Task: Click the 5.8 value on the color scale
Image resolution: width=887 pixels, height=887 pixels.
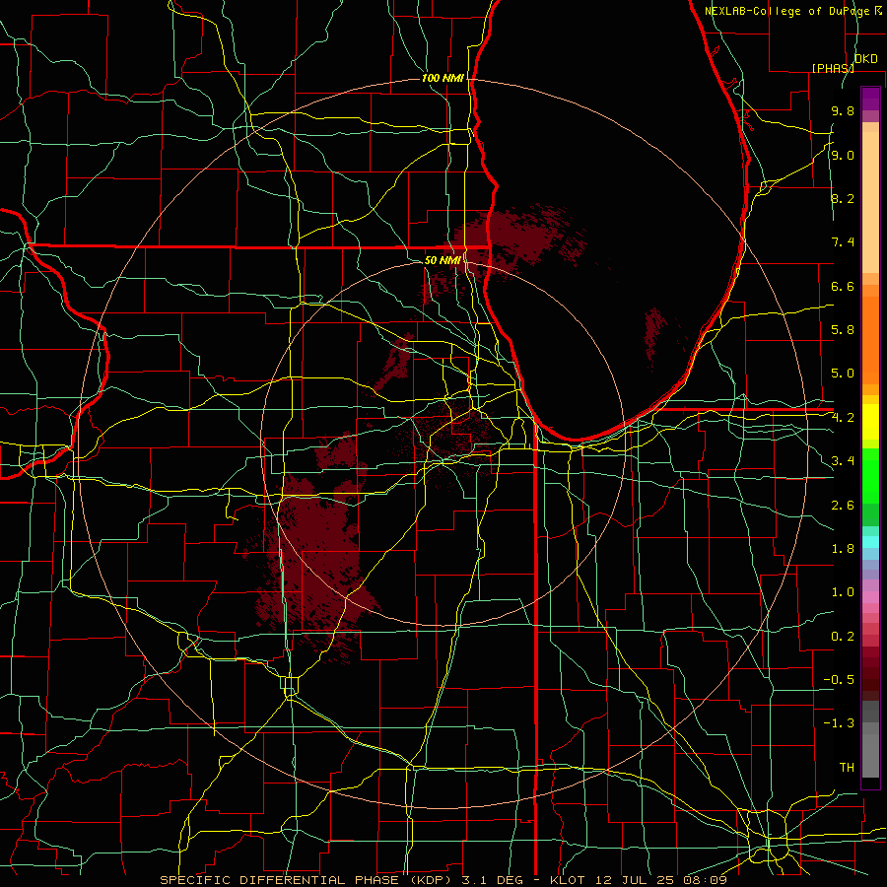Action: (x=843, y=330)
